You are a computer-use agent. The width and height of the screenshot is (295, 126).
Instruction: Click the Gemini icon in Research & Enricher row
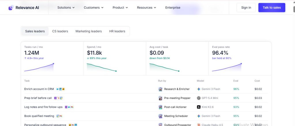[199, 89]
